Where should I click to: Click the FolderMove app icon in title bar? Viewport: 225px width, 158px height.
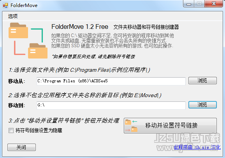pos(5,5)
